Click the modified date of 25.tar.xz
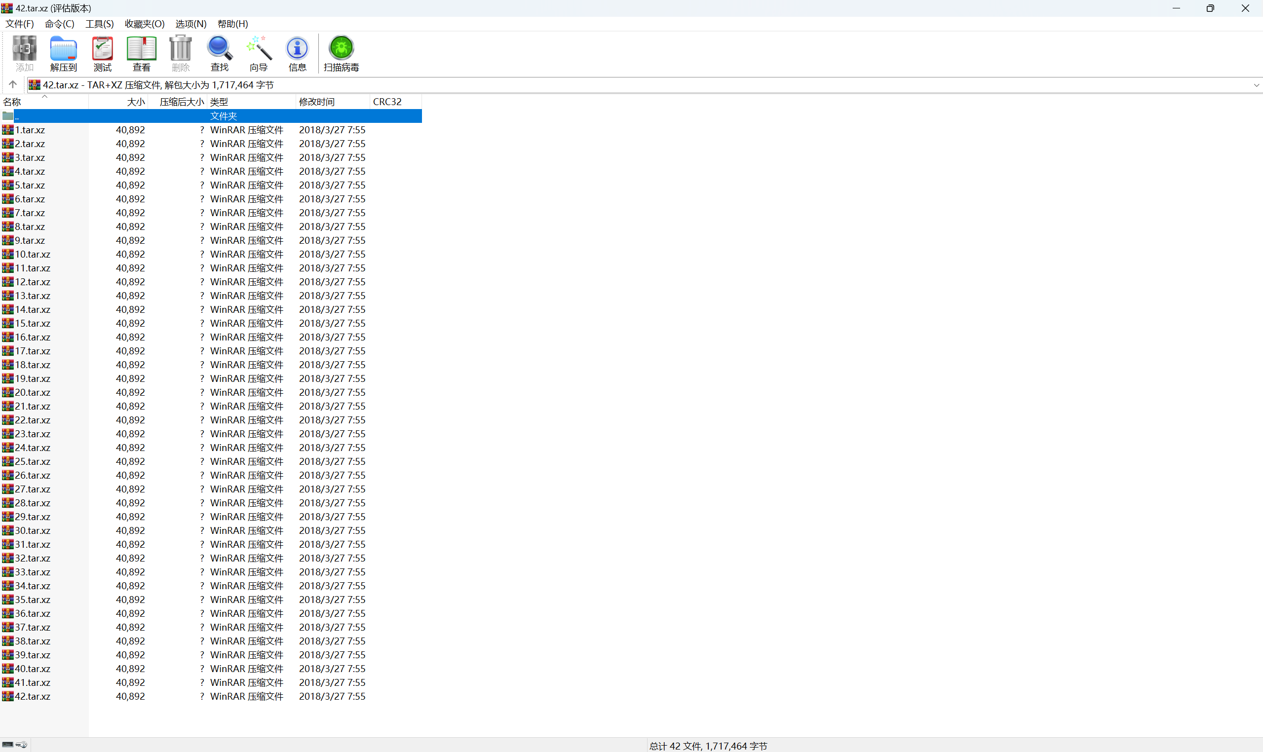Image resolution: width=1263 pixels, height=752 pixels. [332, 462]
